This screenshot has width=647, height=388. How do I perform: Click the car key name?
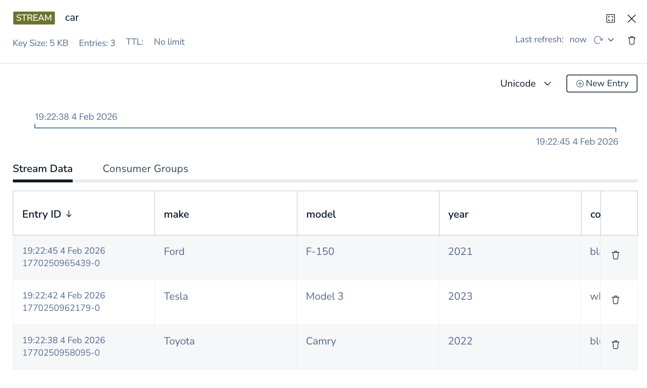click(72, 18)
